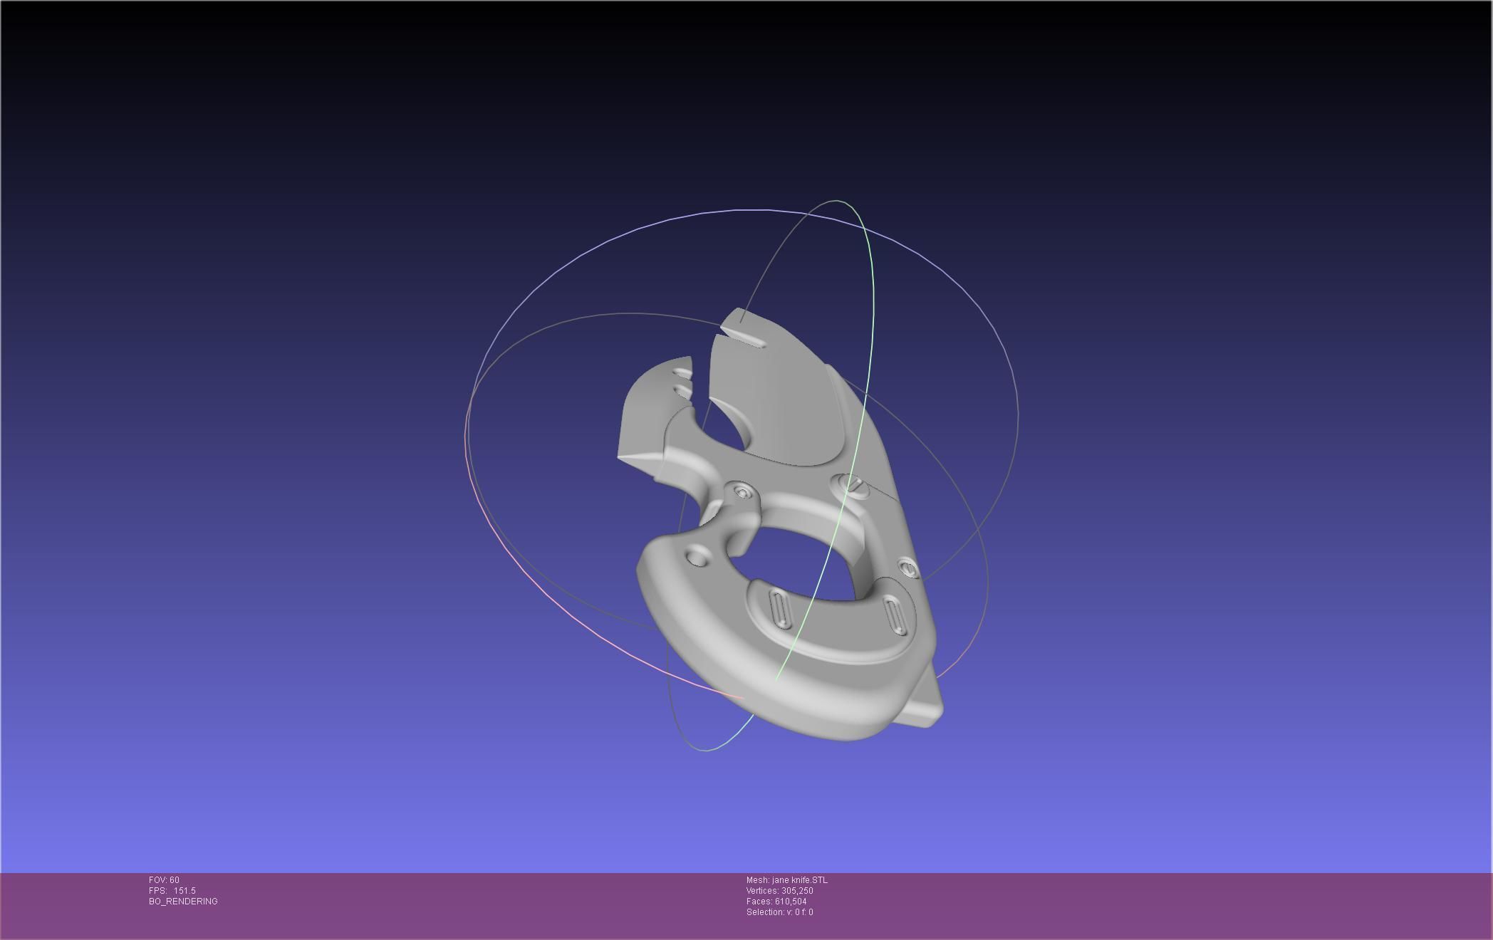Click the 'Selection: v: 0 f: 0' text

[x=780, y=912]
